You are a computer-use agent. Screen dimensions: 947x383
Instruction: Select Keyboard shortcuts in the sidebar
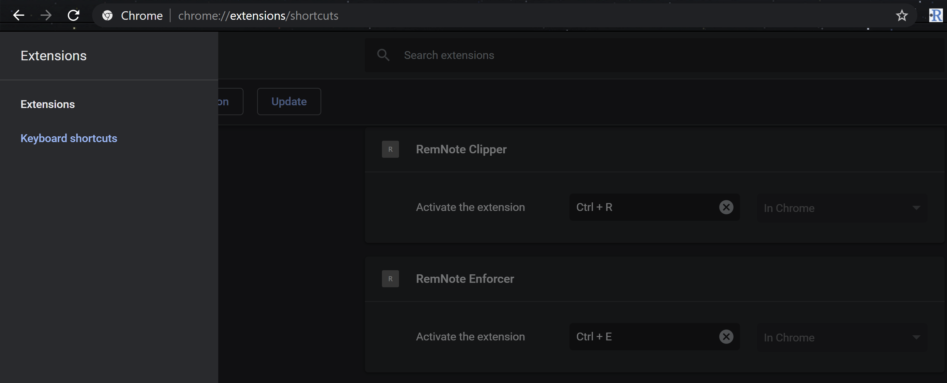(69, 138)
